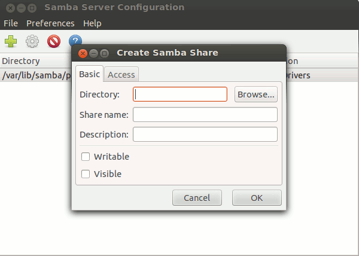
Task: Enable the Visible checkbox
Action: pos(86,174)
